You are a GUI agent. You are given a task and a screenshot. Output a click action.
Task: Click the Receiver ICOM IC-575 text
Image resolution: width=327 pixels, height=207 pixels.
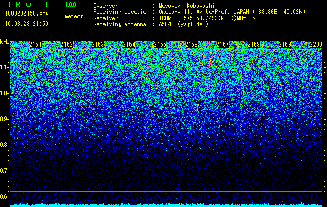point(208,18)
